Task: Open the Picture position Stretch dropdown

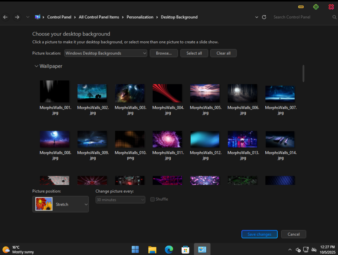Action: point(61,204)
